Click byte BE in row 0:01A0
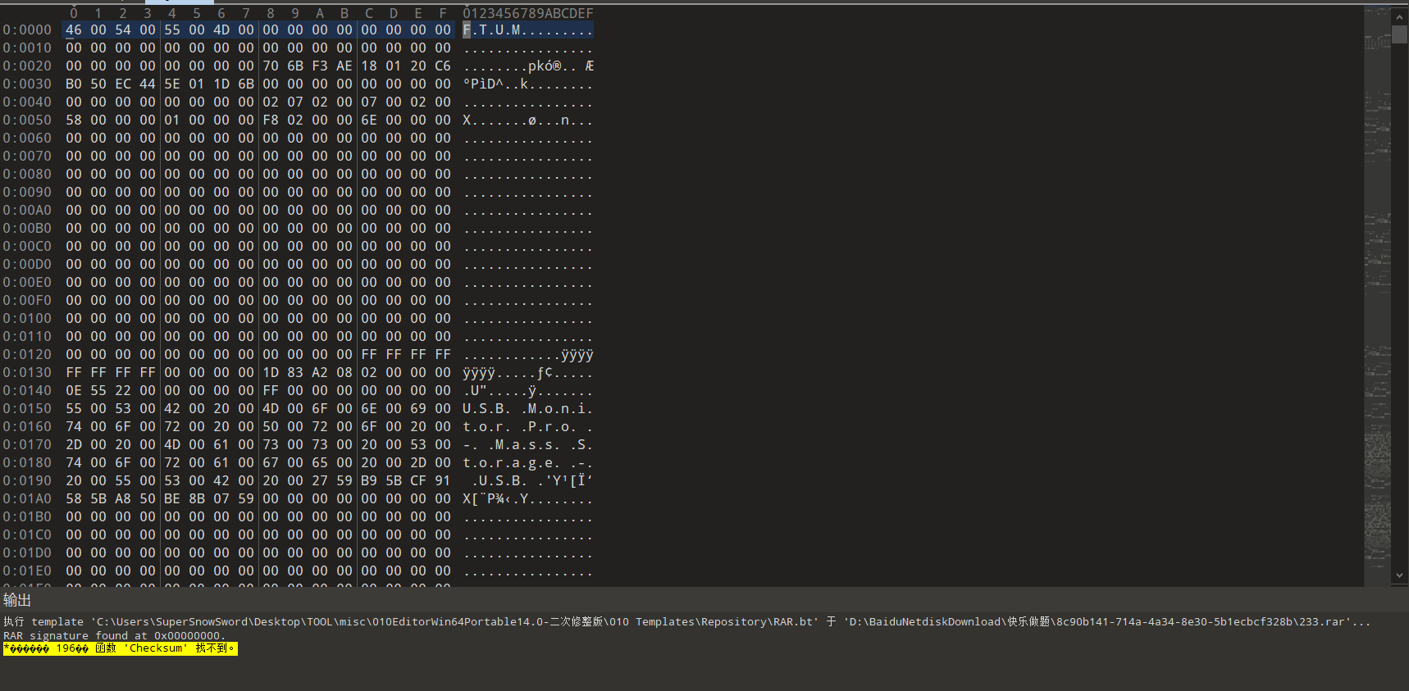The image size is (1409, 691). [x=172, y=498]
